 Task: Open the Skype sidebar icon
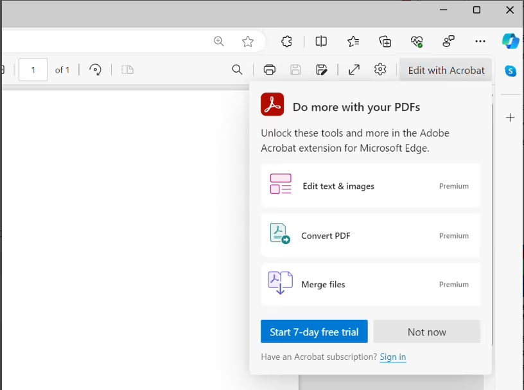point(511,71)
